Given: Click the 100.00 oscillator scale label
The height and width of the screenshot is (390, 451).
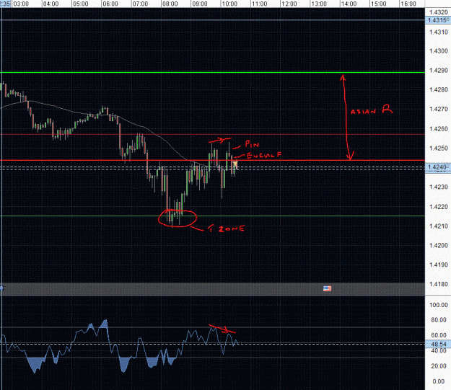Looking at the screenshot, I should coord(439,305).
